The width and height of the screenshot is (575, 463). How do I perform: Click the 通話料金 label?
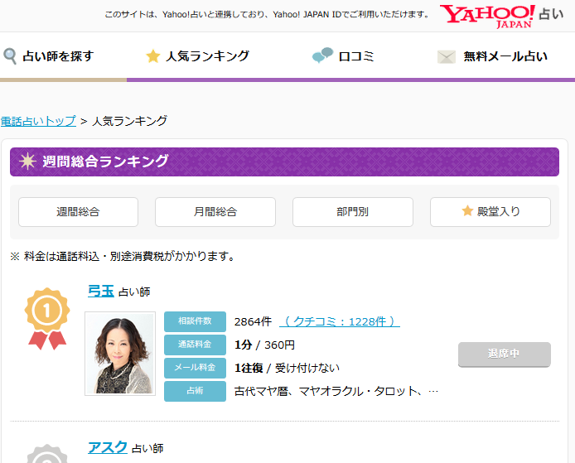[x=195, y=345]
